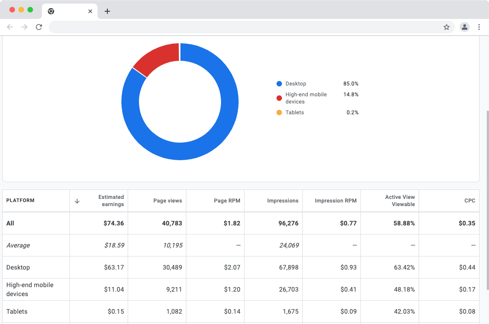Image resolution: width=489 pixels, height=324 pixels.
Task: Expand the Platform column header options
Action: click(20, 200)
